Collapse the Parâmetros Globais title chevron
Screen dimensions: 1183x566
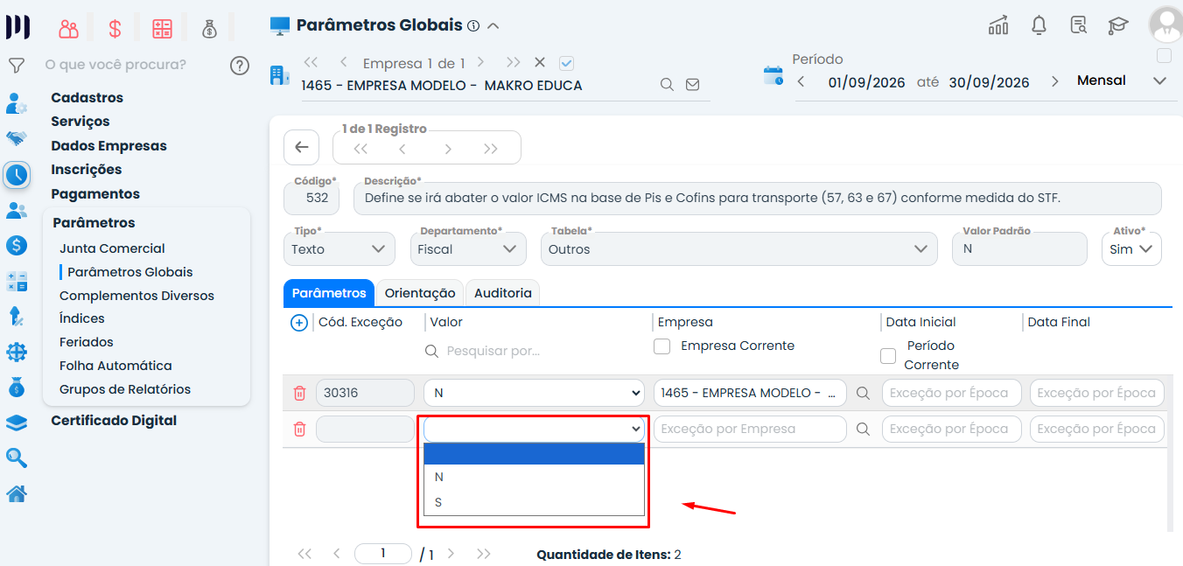point(493,26)
